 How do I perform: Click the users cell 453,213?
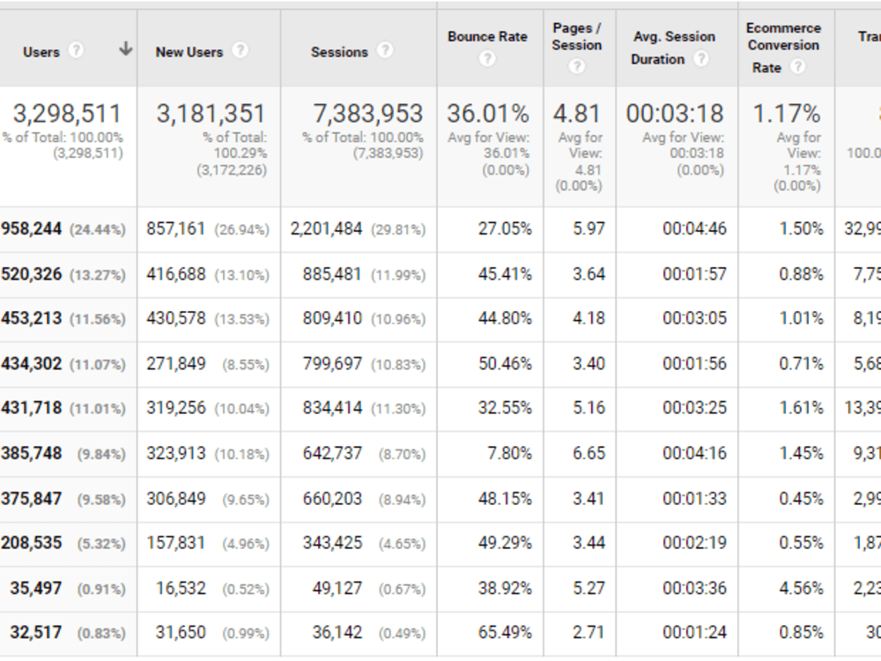pyautogui.click(x=32, y=318)
